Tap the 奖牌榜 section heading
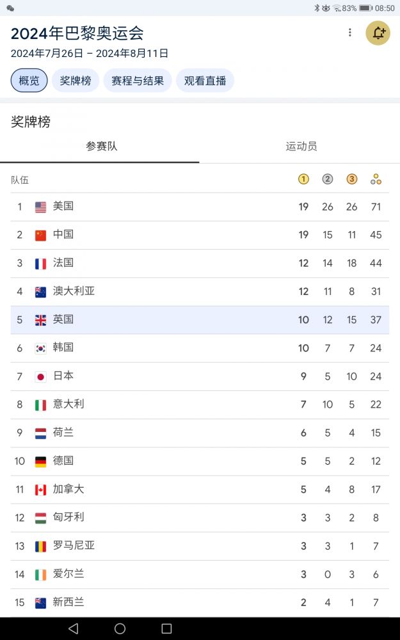 click(x=31, y=122)
